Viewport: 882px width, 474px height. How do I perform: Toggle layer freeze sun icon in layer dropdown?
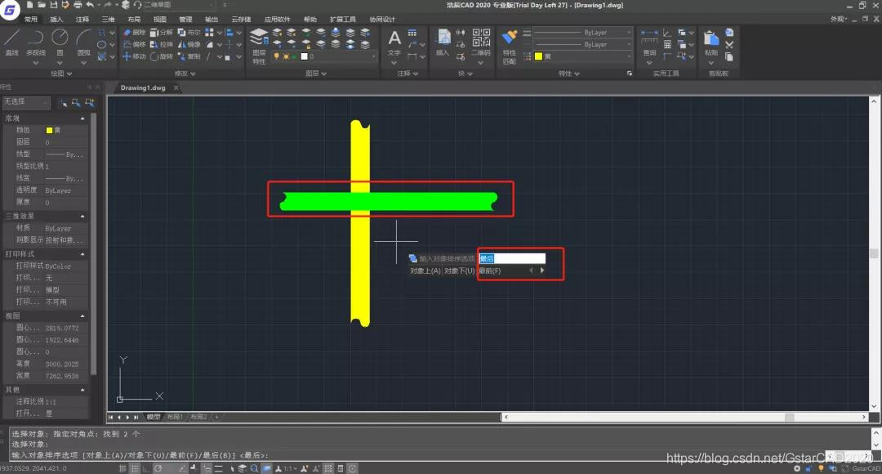click(286, 56)
